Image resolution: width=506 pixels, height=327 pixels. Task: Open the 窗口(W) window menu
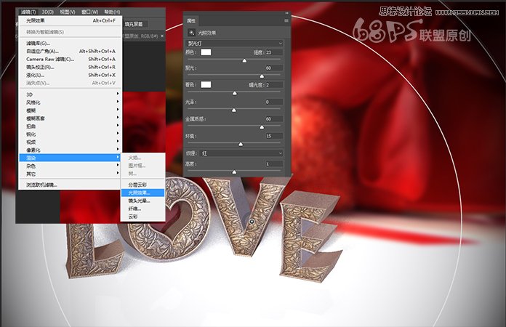pos(89,12)
